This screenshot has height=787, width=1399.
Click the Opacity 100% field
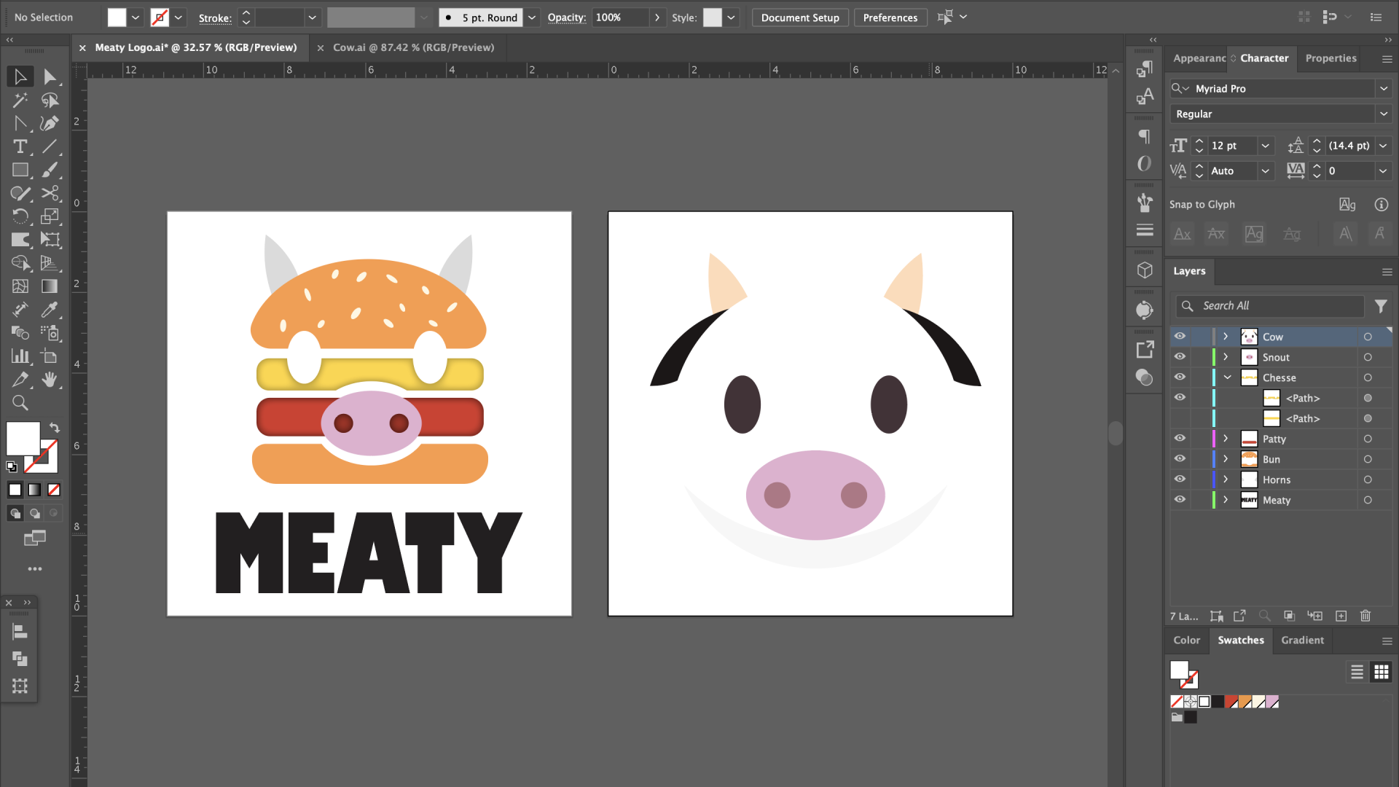(621, 17)
